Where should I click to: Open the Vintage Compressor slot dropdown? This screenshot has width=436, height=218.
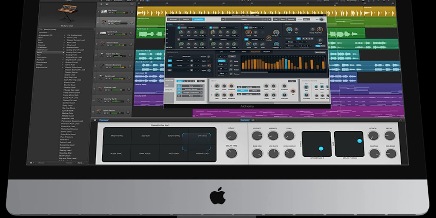(x=192, y=92)
